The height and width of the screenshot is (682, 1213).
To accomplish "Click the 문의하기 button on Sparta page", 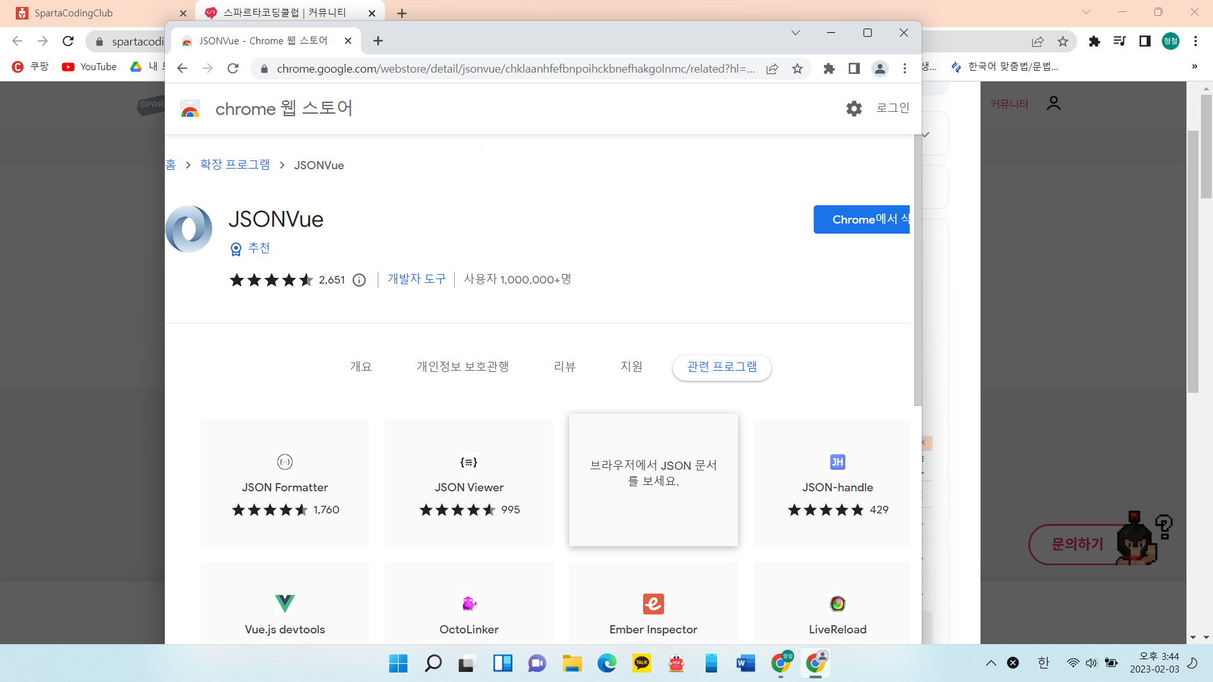I will click(x=1077, y=544).
